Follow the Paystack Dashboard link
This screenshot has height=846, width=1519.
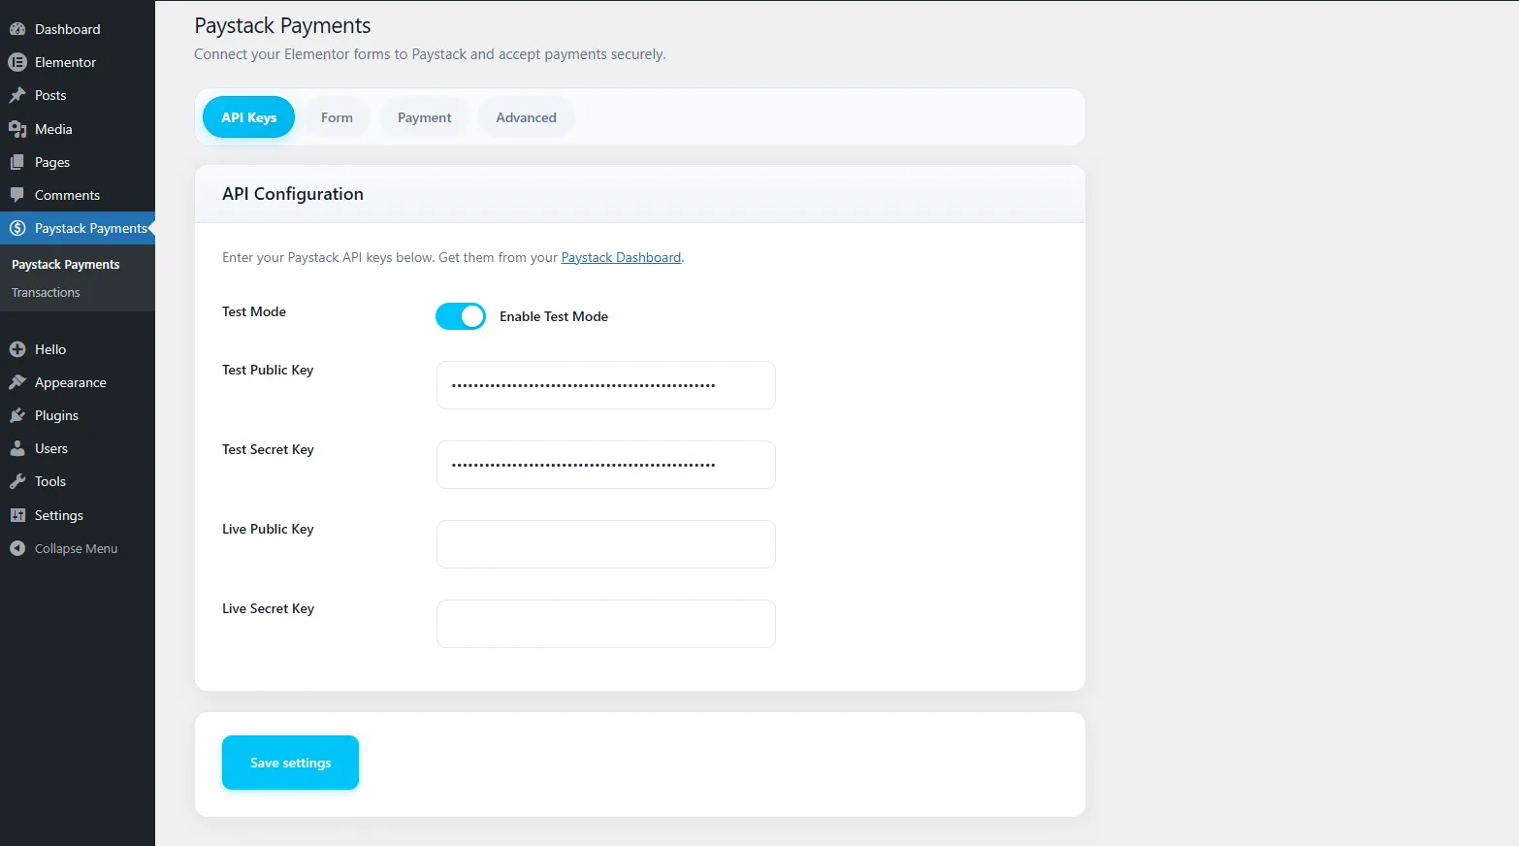coord(621,257)
